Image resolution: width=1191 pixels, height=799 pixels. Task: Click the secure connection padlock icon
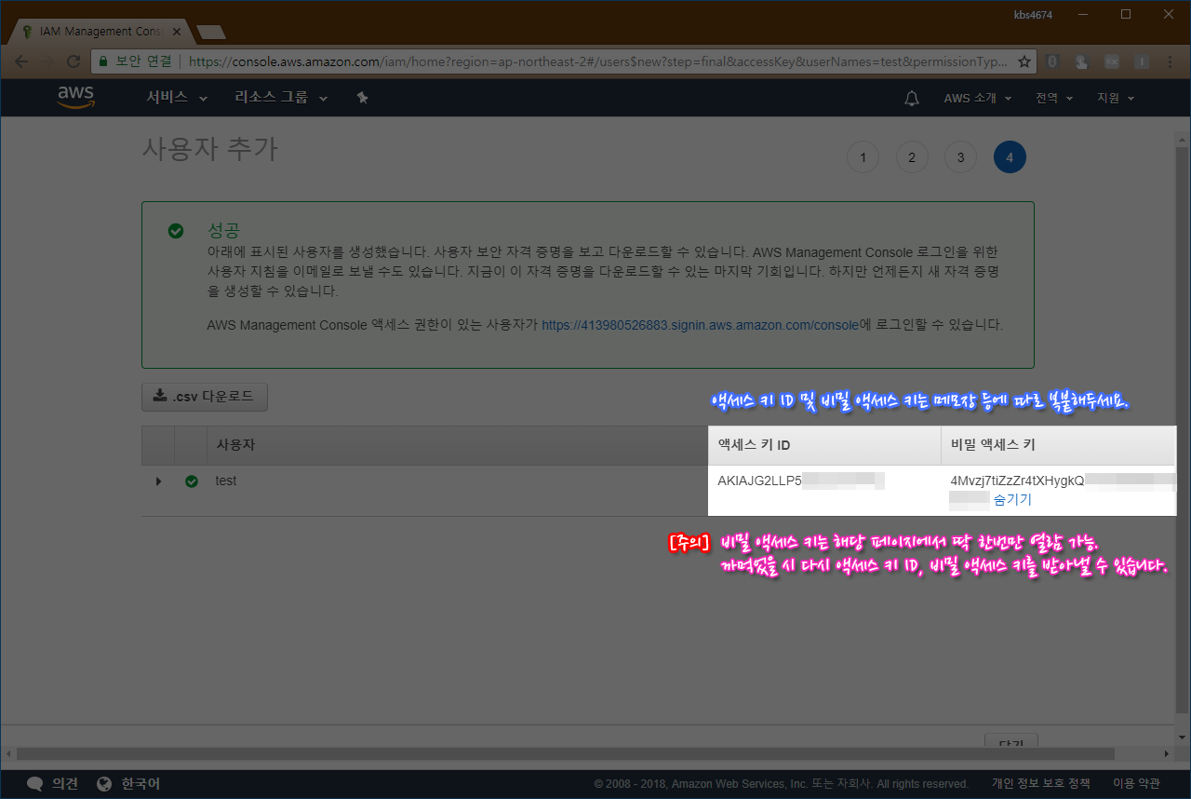103,61
